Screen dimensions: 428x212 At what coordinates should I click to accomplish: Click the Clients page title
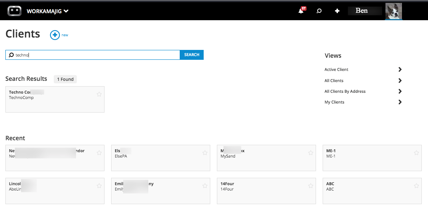pyautogui.click(x=23, y=34)
